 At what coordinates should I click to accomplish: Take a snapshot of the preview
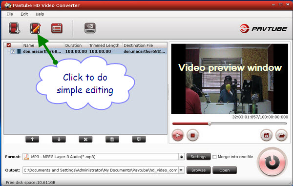coord(266,135)
